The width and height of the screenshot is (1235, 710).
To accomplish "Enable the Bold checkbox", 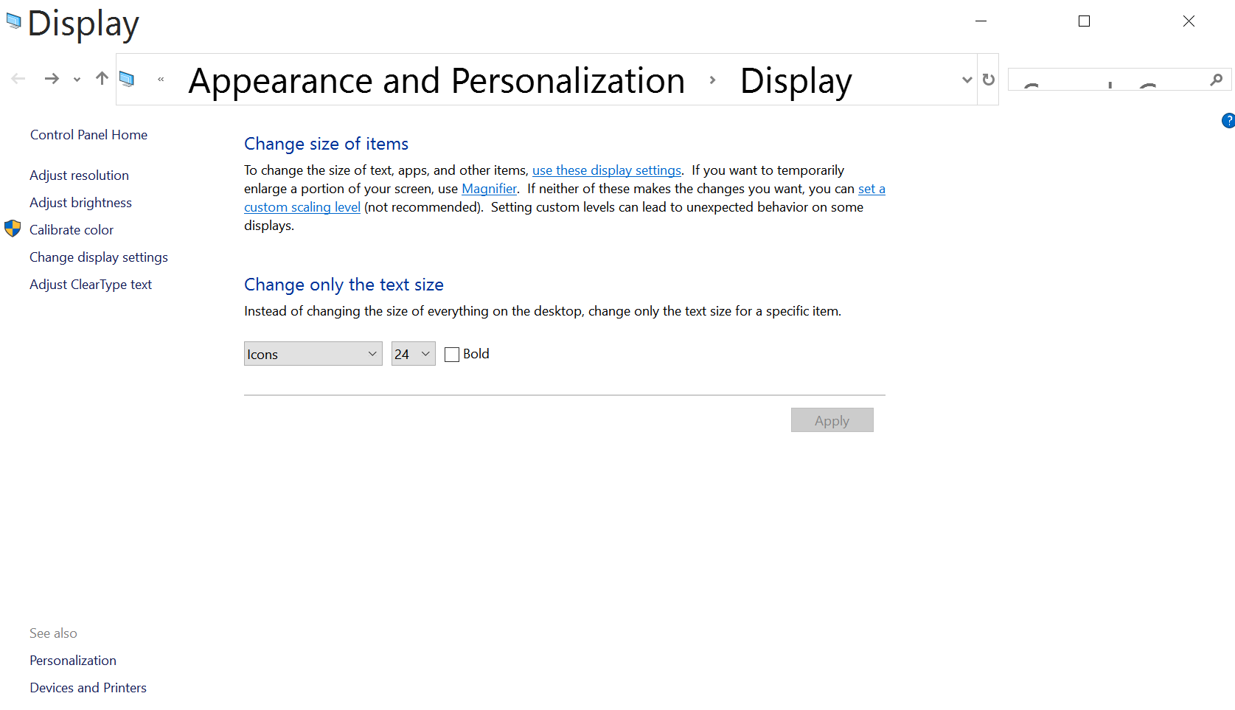I will click(452, 355).
